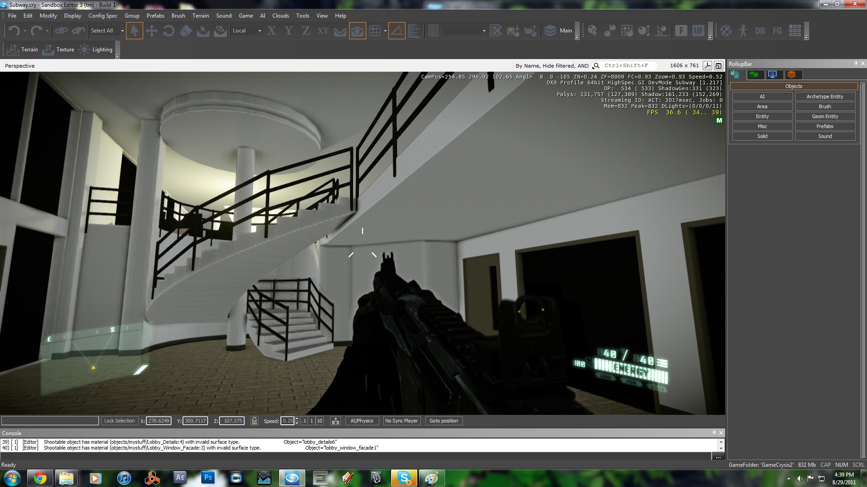Toggle XY plane constraint

(x=323, y=31)
